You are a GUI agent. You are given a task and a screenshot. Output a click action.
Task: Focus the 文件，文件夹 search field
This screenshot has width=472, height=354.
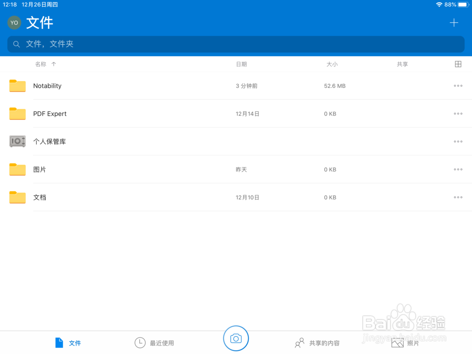pos(236,44)
